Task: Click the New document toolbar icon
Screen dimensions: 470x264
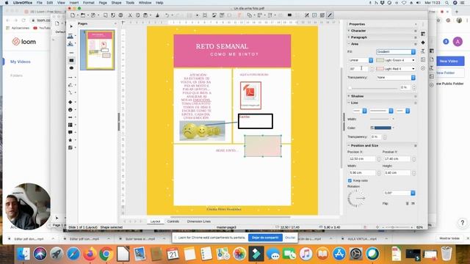Action: point(72,15)
